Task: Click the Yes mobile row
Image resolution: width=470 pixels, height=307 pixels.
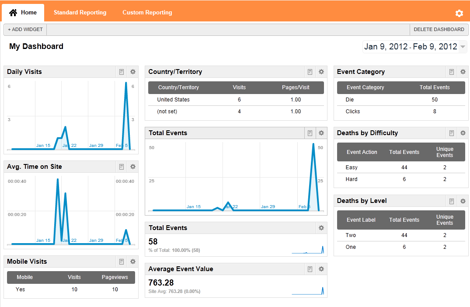Action: [71, 290]
